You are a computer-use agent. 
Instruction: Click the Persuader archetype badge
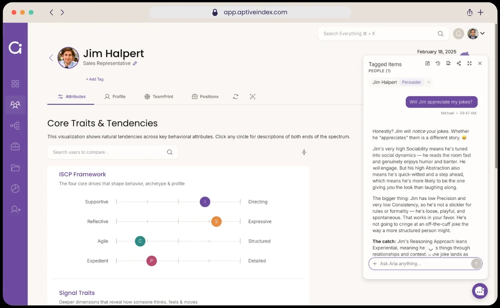point(411,82)
